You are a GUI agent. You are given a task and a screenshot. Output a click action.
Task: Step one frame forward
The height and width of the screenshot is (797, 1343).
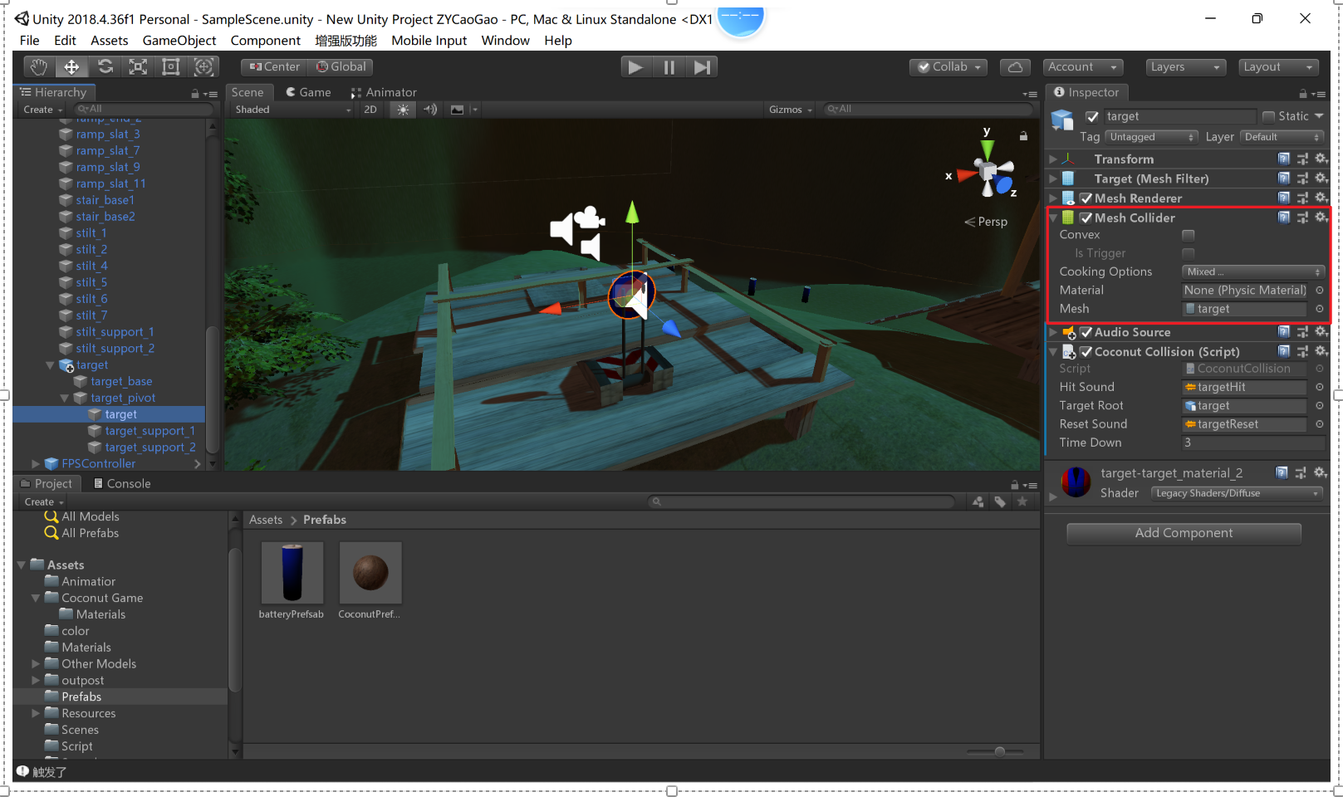click(x=702, y=67)
